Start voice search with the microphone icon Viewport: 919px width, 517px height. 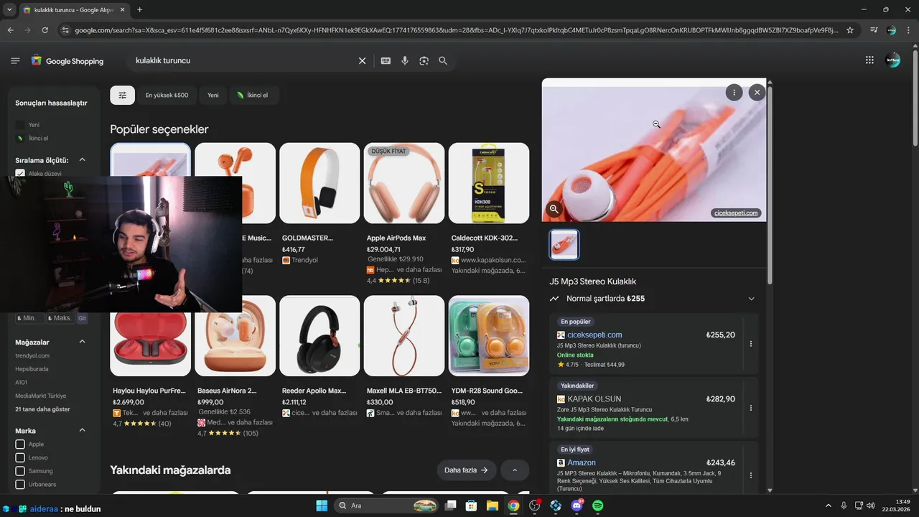405,61
